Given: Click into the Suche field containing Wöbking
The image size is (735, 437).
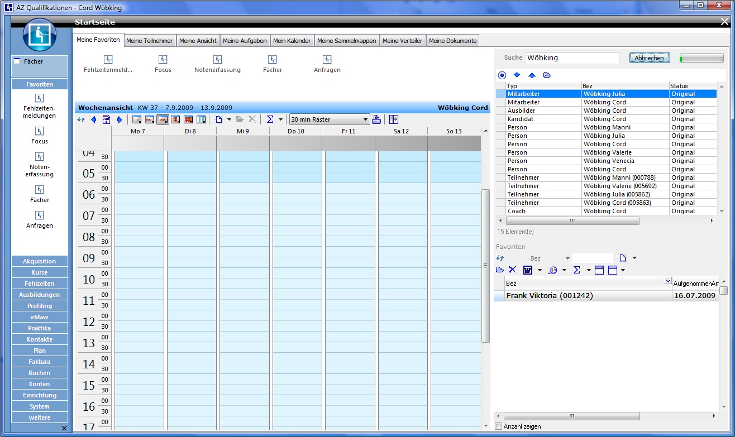Looking at the screenshot, I should pos(572,57).
